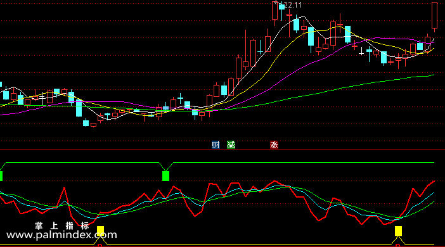The height and width of the screenshot is (247, 445).
Task: Open the www.palmindex.com watermark link
Action: [61, 235]
